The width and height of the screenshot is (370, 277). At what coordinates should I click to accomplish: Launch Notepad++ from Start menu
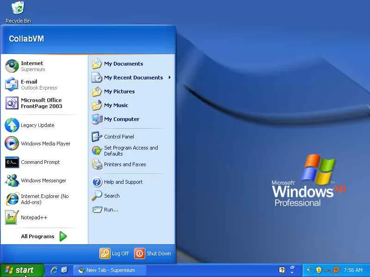click(44, 217)
